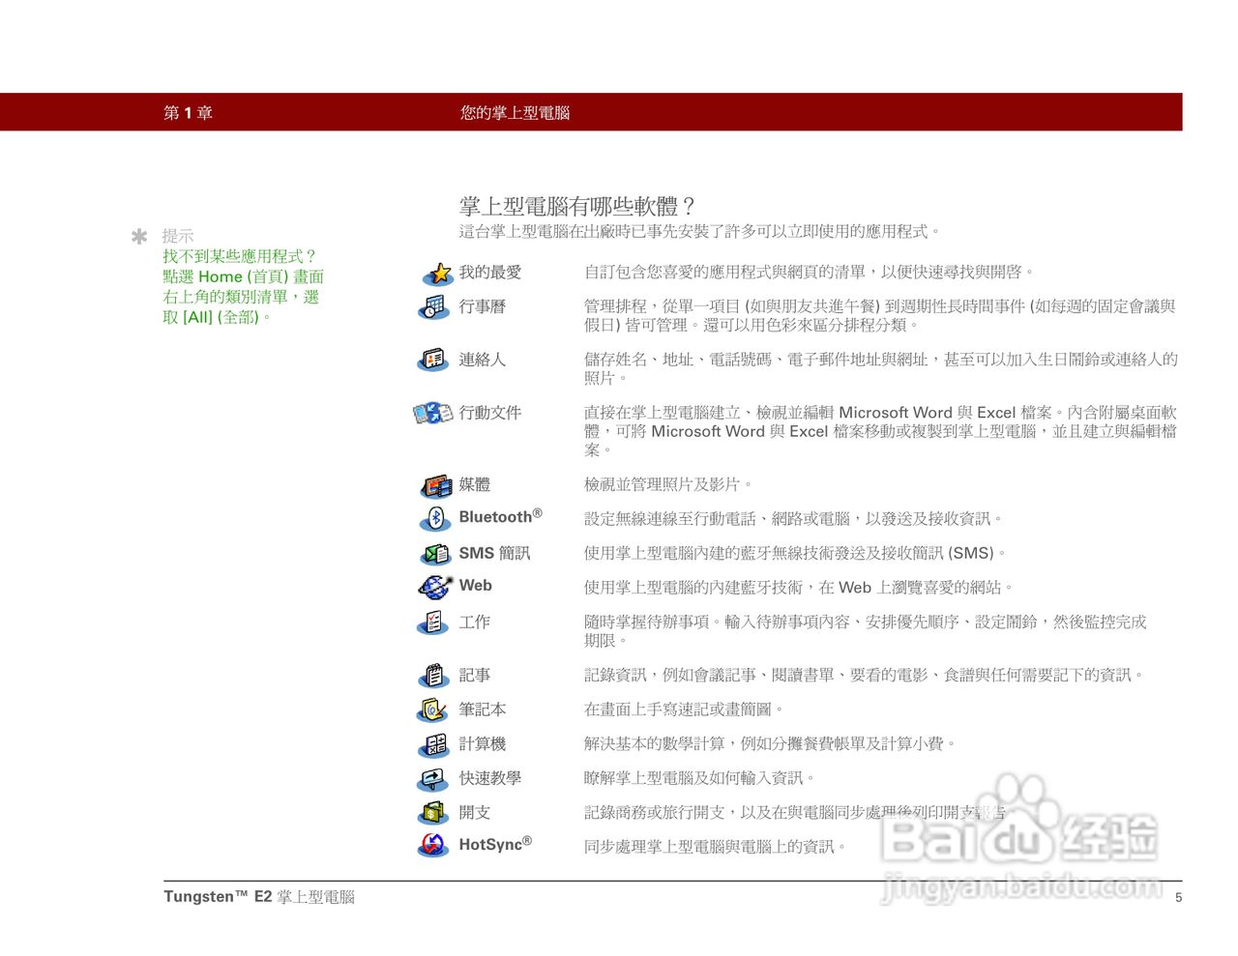The width and height of the screenshot is (1238, 956).
Task: Click the Web globe icon
Action: (x=435, y=587)
